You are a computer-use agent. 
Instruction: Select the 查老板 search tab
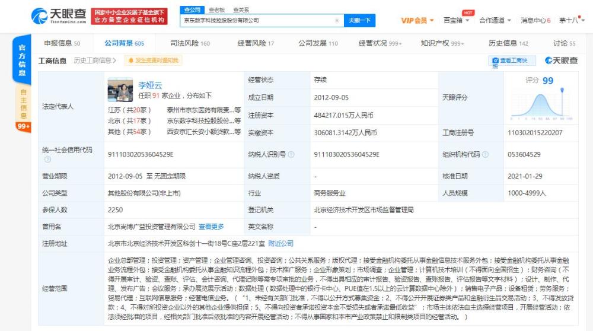[216, 10]
